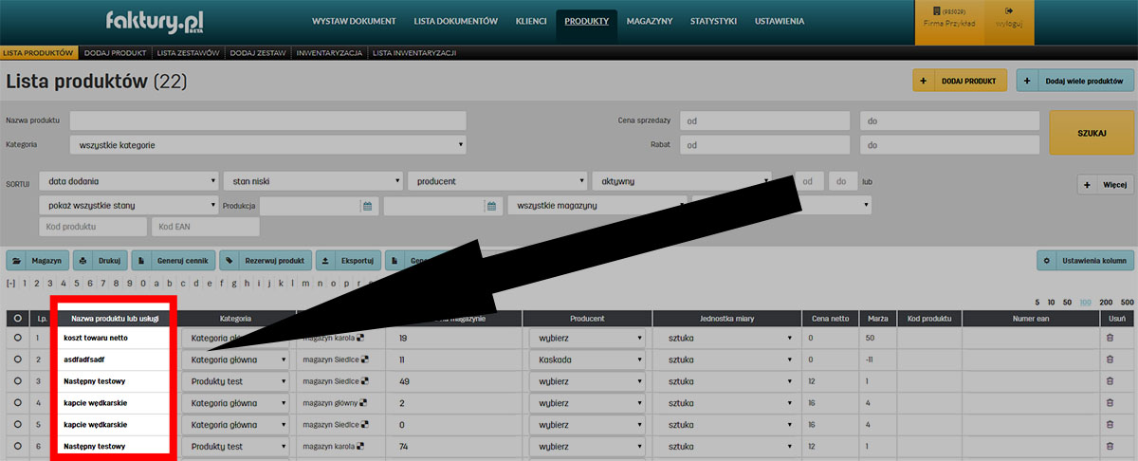Toggle select-all circle in table header

[x=17, y=319]
